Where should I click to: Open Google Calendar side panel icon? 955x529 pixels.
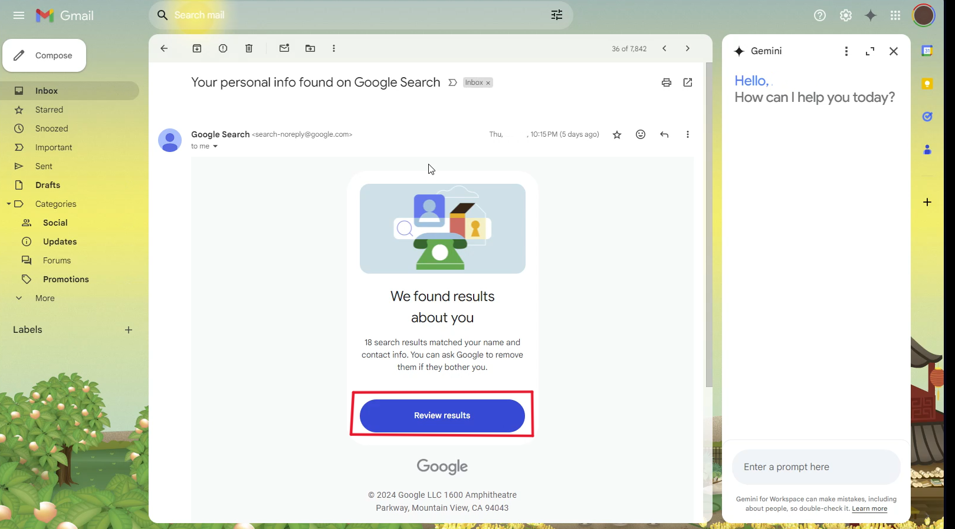[927, 51]
